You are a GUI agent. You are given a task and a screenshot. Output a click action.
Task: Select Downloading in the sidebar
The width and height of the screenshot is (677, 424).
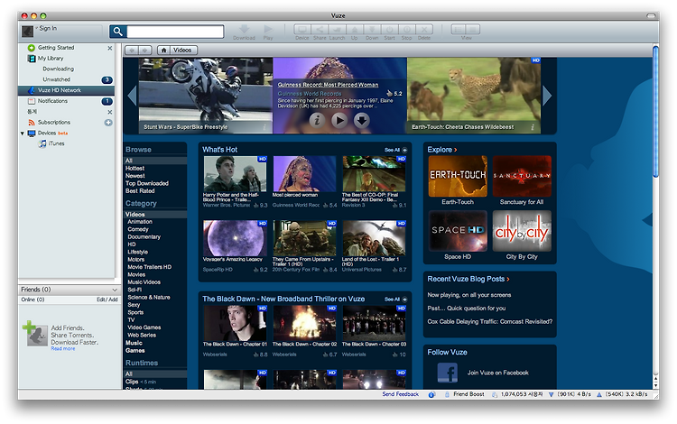pyautogui.click(x=59, y=69)
